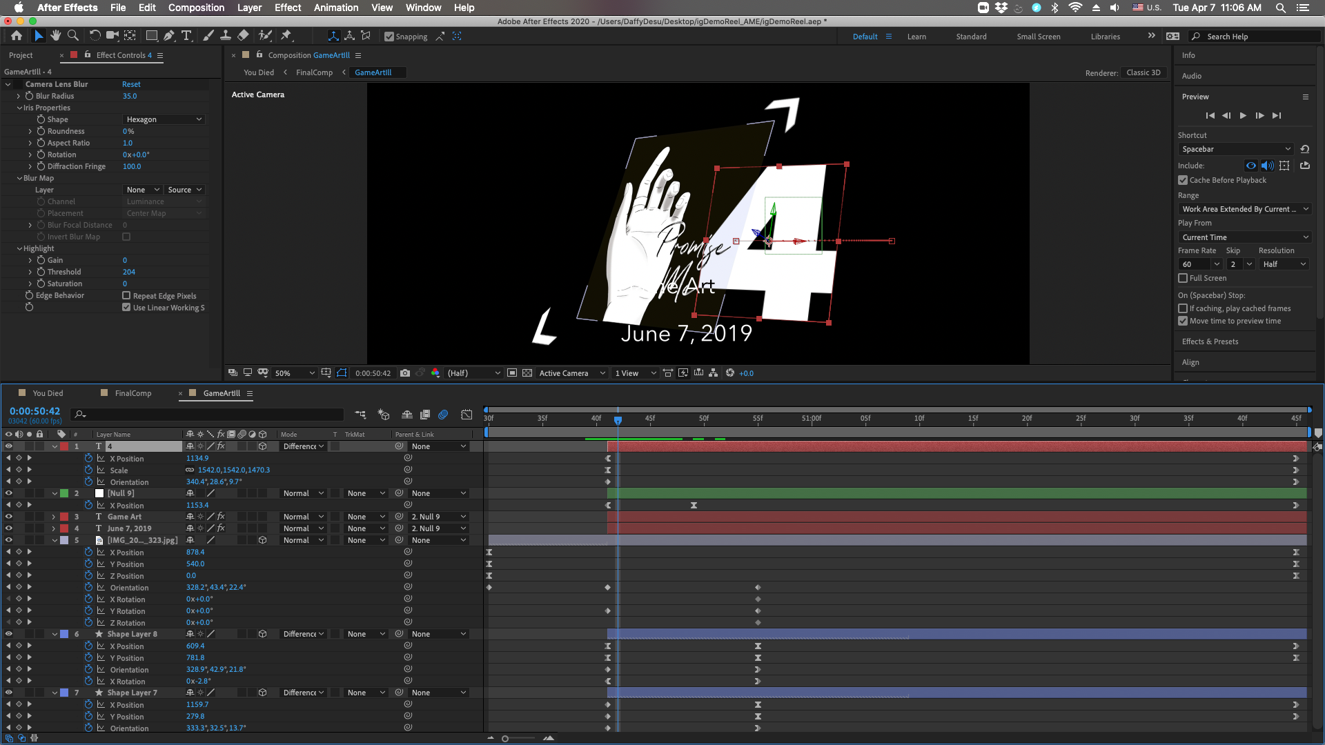
Task: Select the Pen tool
Action: point(169,36)
